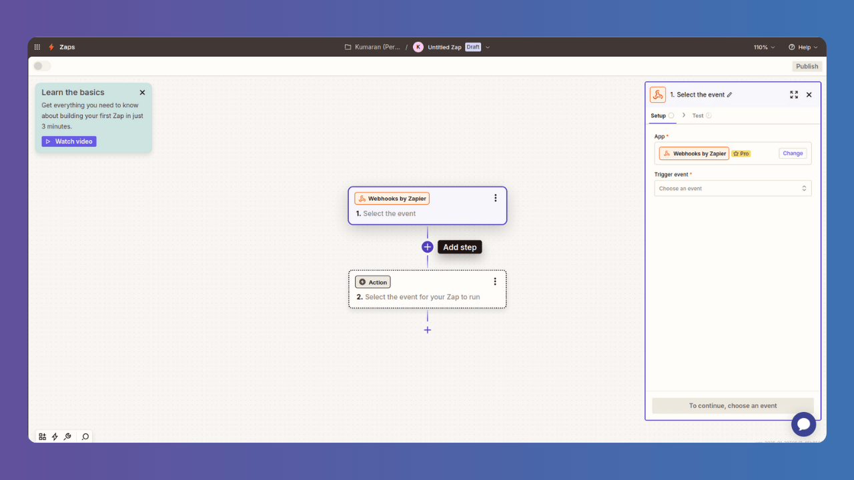
Task: Click the question mark Help icon
Action: click(x=792, y=47)
